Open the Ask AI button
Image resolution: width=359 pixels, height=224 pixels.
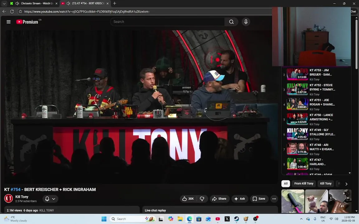[240, 198]
